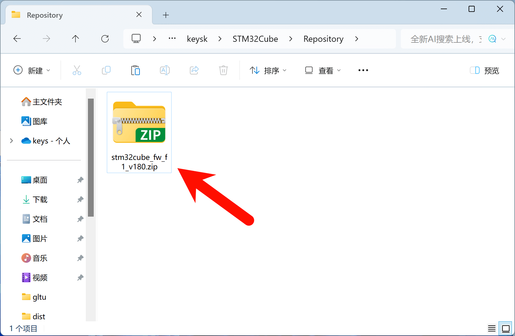
Task: Navigate to STM32Cube in breadcrumb
Action: click(x=255, y=39)
